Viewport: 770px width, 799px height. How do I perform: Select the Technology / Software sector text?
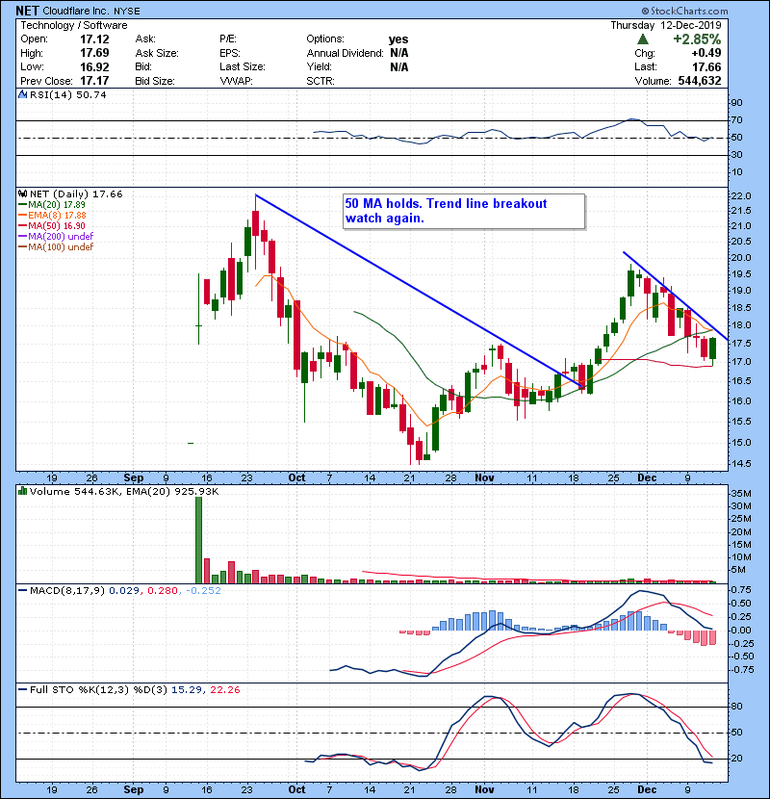74,25
